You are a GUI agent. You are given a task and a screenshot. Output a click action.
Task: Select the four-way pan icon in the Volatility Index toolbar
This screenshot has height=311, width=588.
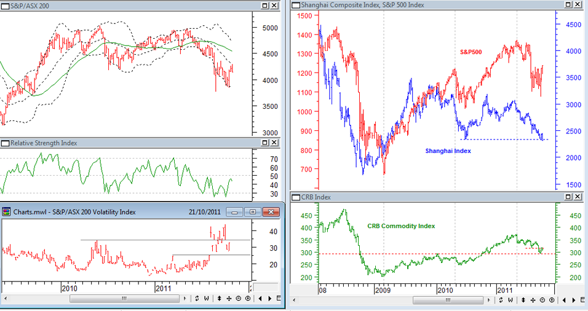229,299
